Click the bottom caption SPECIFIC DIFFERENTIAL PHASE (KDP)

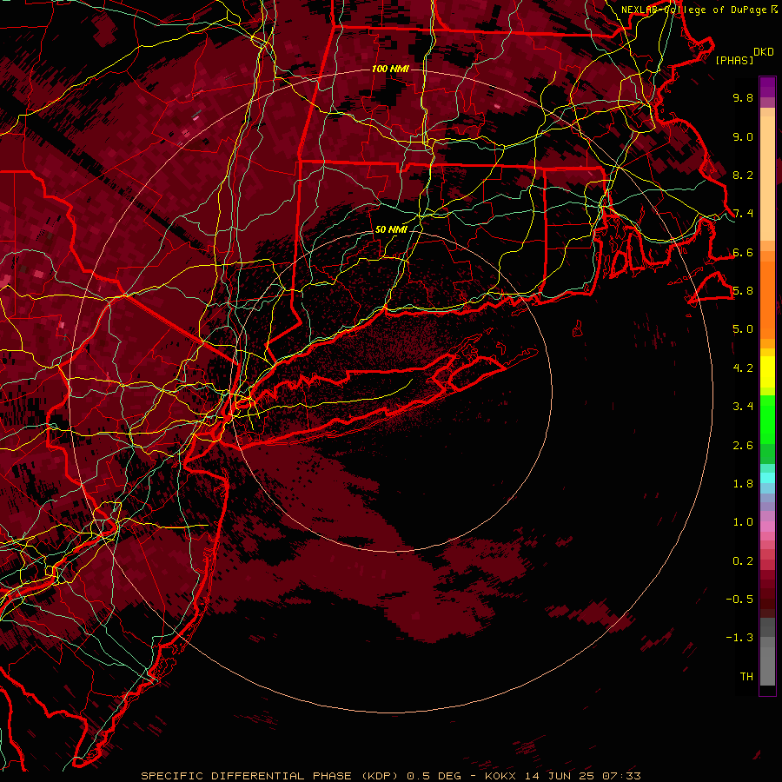pos(272,776)
